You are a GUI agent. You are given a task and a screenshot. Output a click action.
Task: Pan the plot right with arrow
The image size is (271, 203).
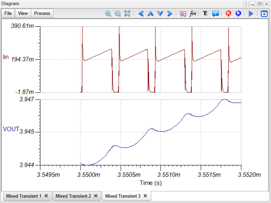(x=170, y=14)
